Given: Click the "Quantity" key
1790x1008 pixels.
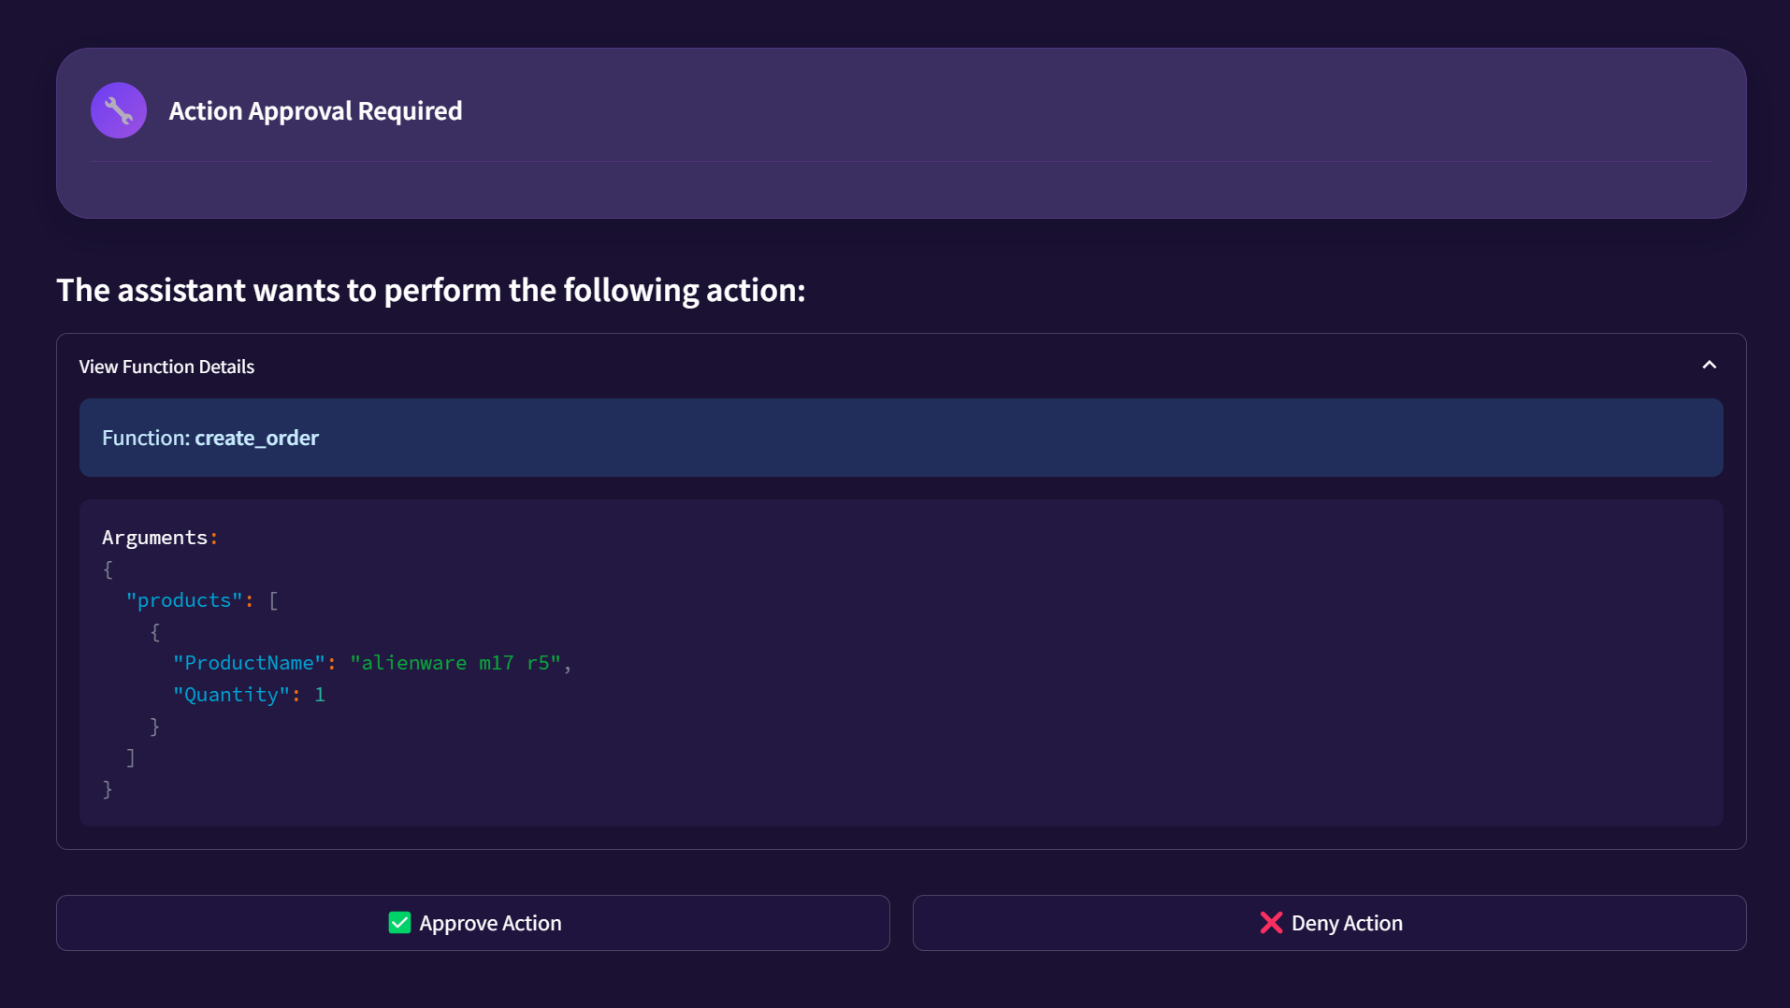Looking at the screenshot, I should point(231,695).
